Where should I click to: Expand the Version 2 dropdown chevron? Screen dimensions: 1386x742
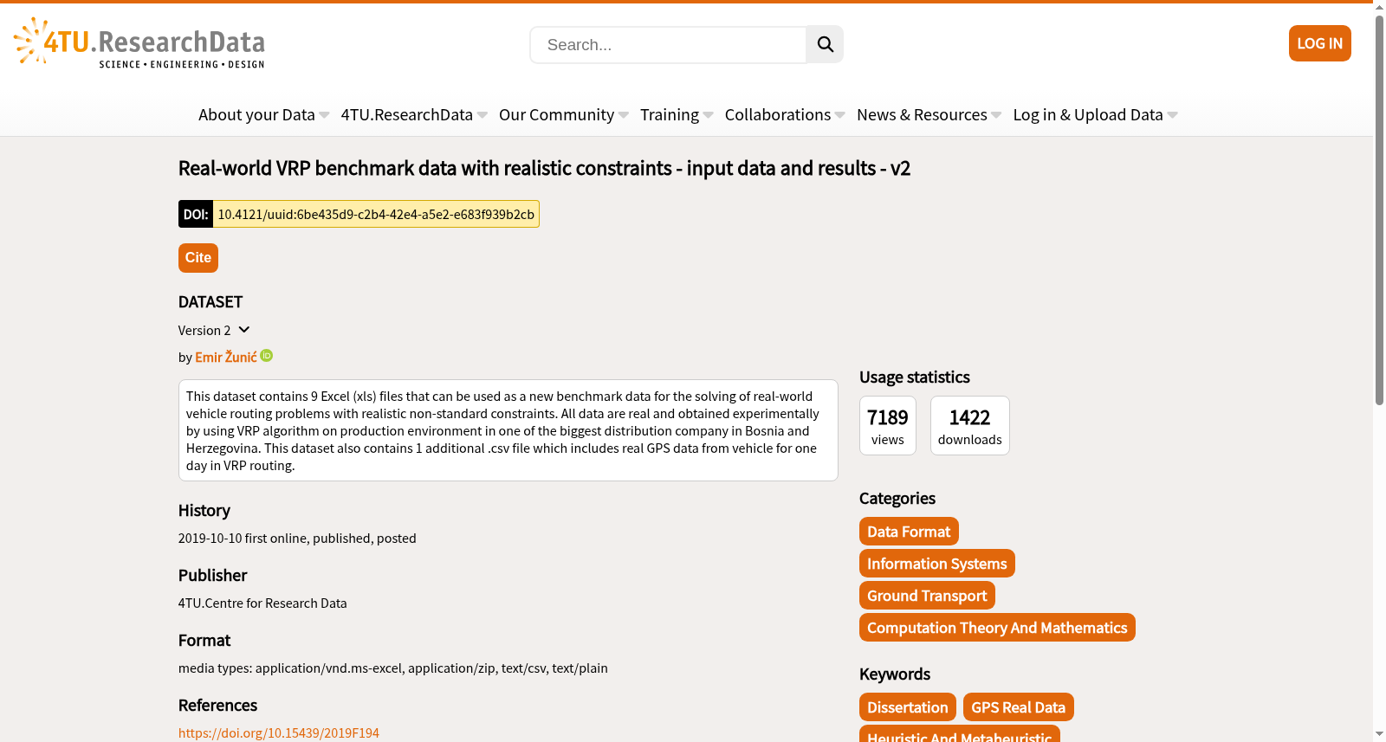(244, 330)
